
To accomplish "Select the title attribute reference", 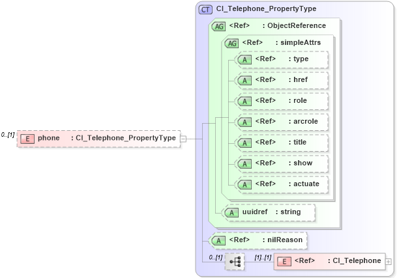I will pyautogui.click(x=282, y=143).
